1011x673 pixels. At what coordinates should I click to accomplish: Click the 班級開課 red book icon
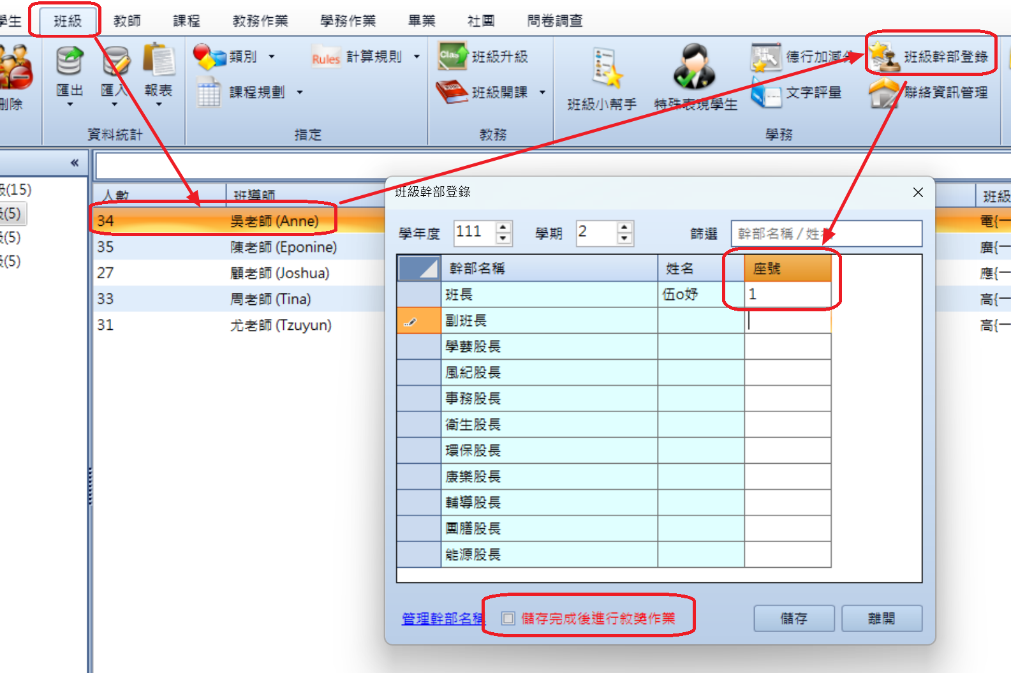452,92
